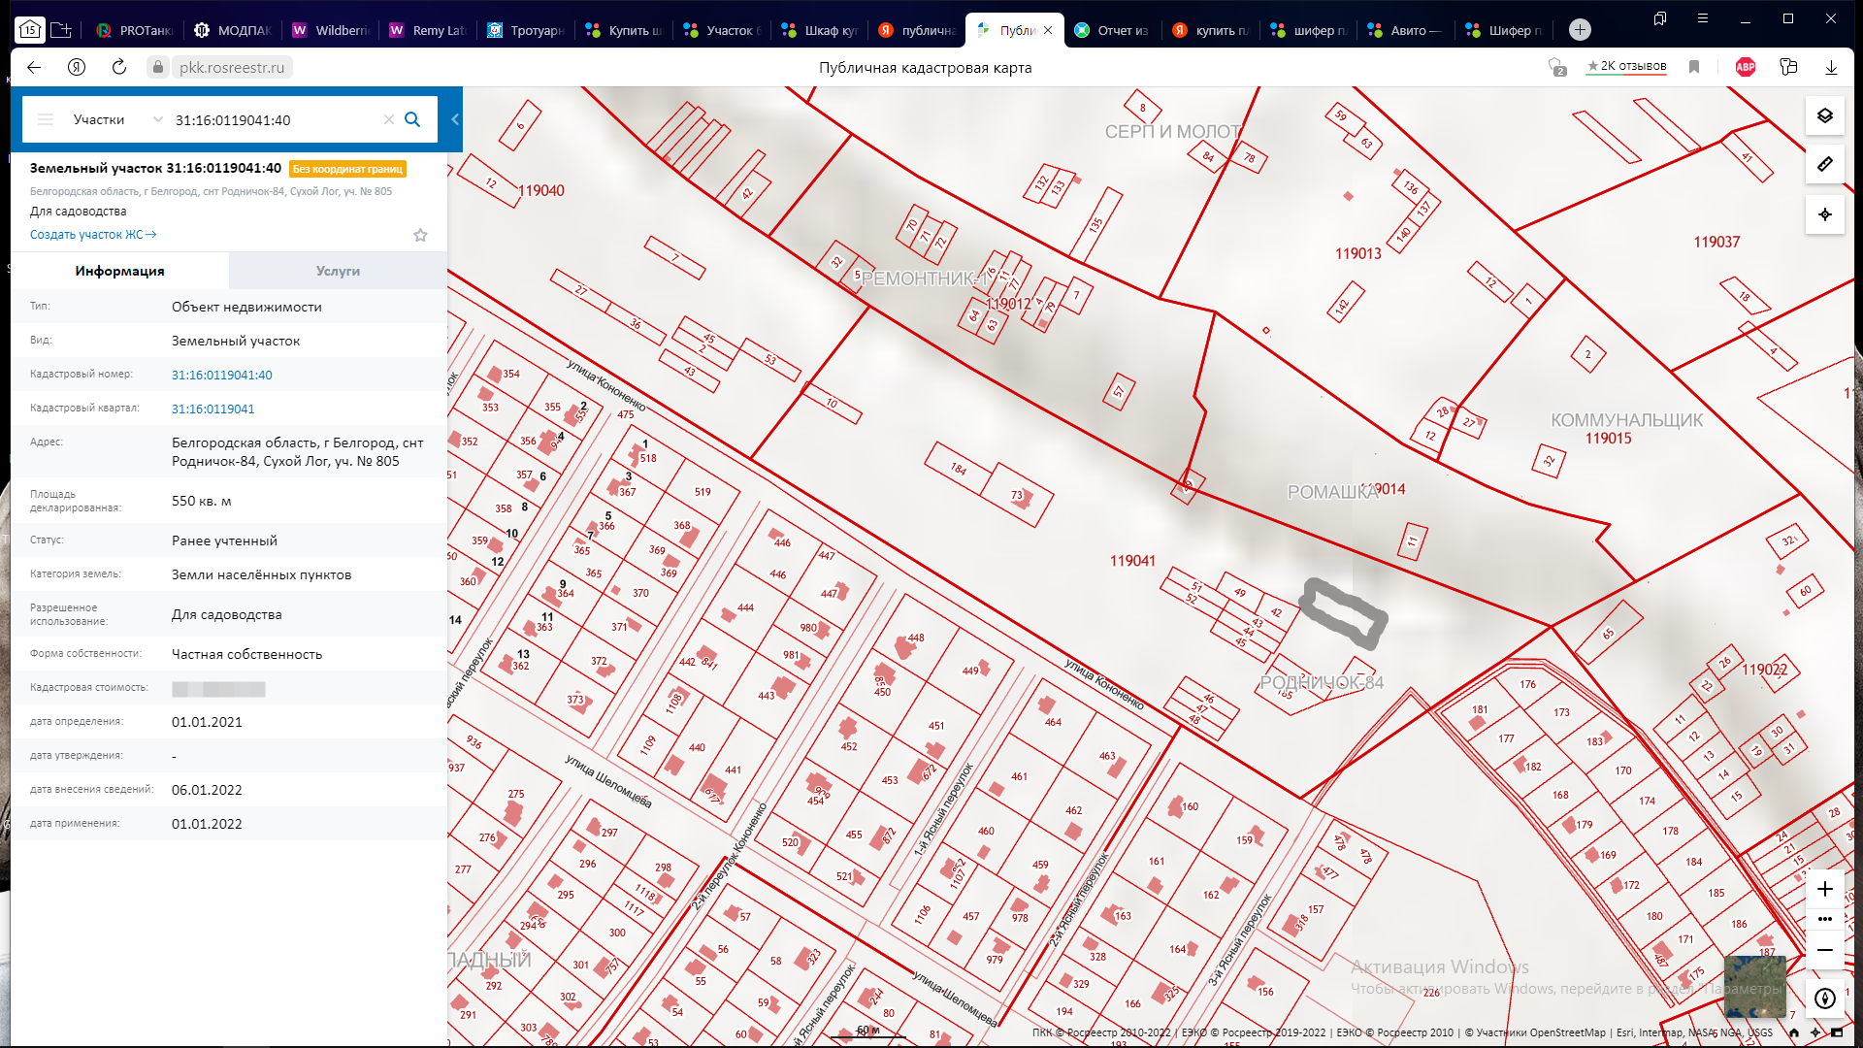Expand more zoom options ellipsis
This screenshot has height=1048, width=1863.
tap(1824, 919)
